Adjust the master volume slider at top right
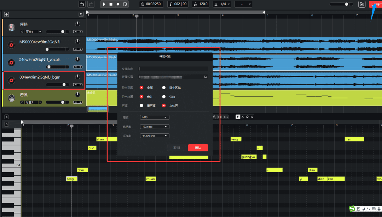The height and width of the screenshot is (217, 382). (x=341, y=4)
